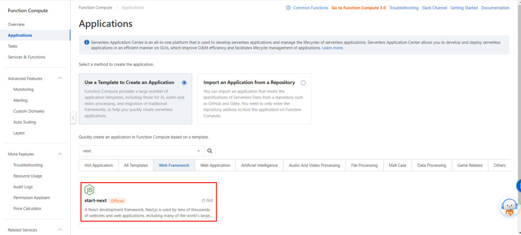Image resolution: width=521 pixels, height=235 pixels.
Task: Click the Node.js logo on the start-next card
Action: [89, 190]
